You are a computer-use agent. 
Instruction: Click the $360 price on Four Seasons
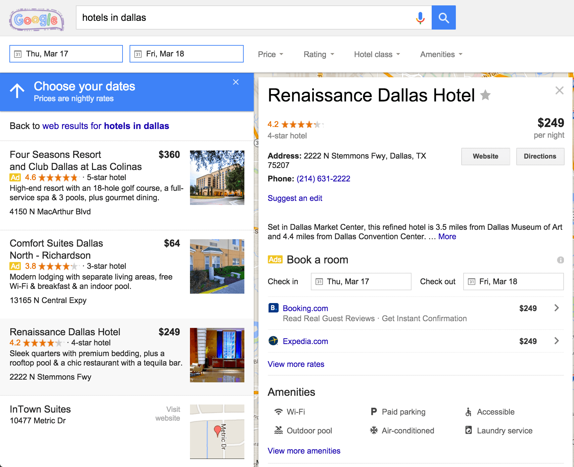tap(169, 155)
